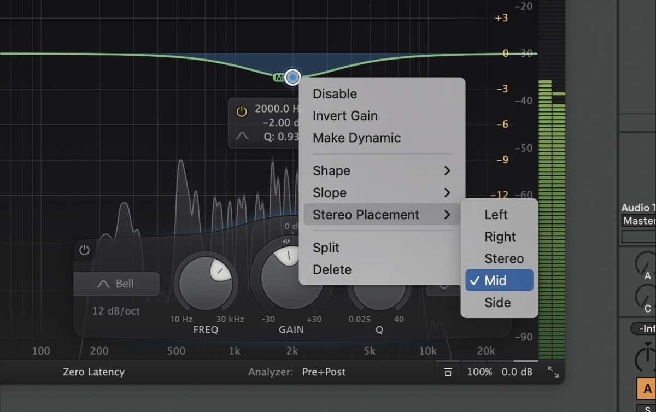656x412 pixels.
Task: Click the power icon next to 2000.0 Hz readout
Action: 241,111
